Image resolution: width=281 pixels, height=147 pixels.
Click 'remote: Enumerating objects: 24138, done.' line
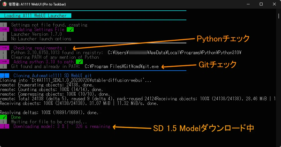tap(47, 85)
